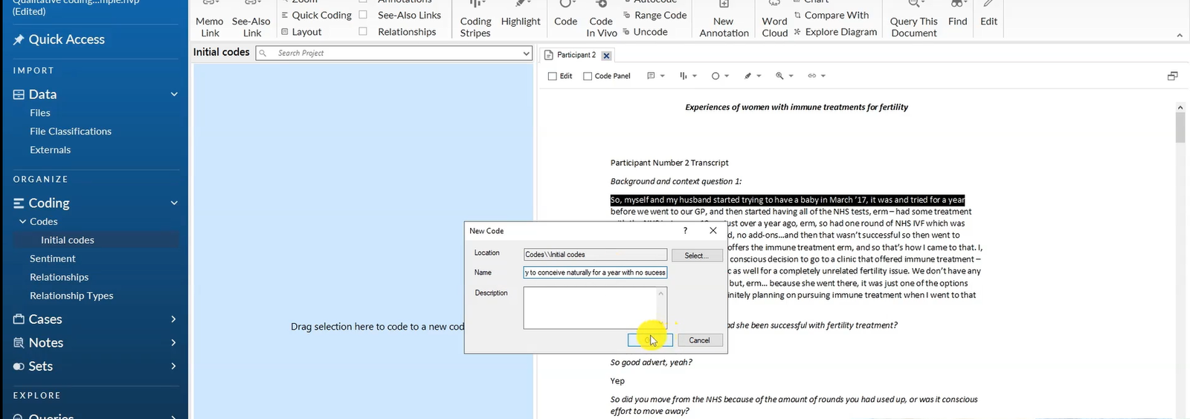The width and height of the screenshot is (1190, 419).
Task: Click the highlighter icon in the document toolbar
Action: click(x=748, y=76)
